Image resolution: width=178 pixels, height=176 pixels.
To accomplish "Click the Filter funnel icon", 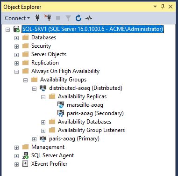I will (x=68, y=18).
